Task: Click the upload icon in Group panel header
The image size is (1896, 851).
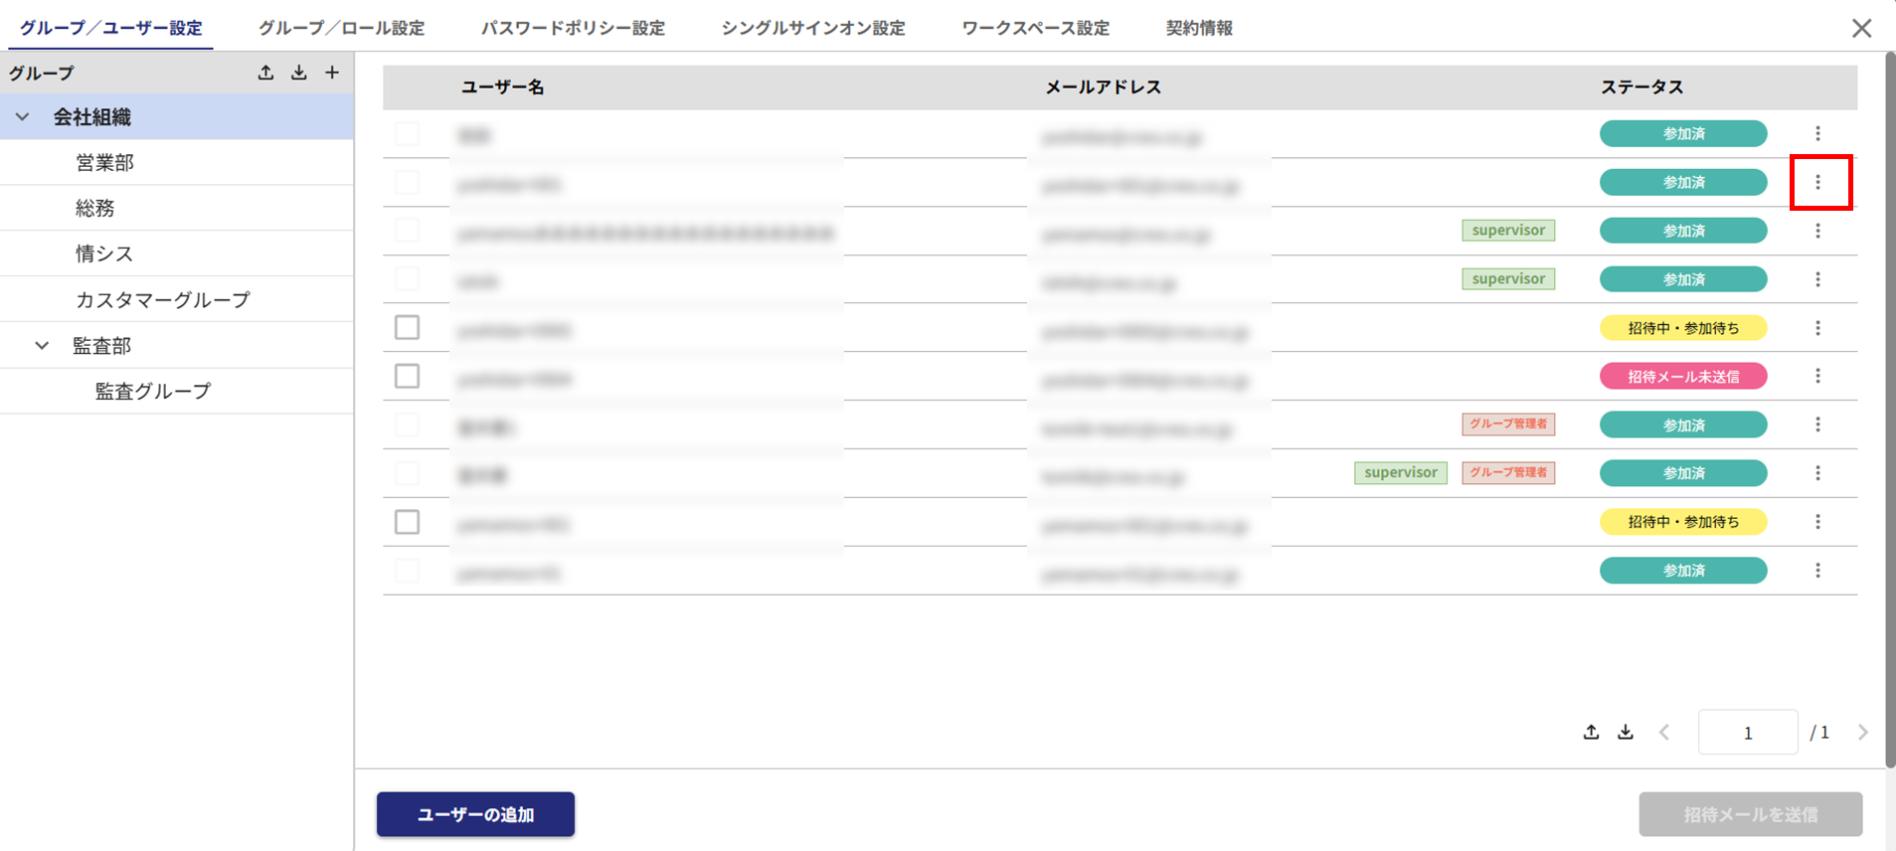Action: click(265, 73)
